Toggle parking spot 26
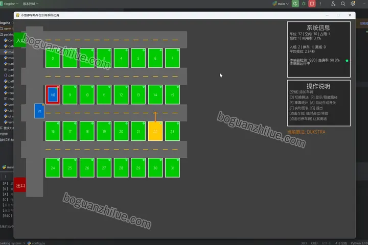 87,168
